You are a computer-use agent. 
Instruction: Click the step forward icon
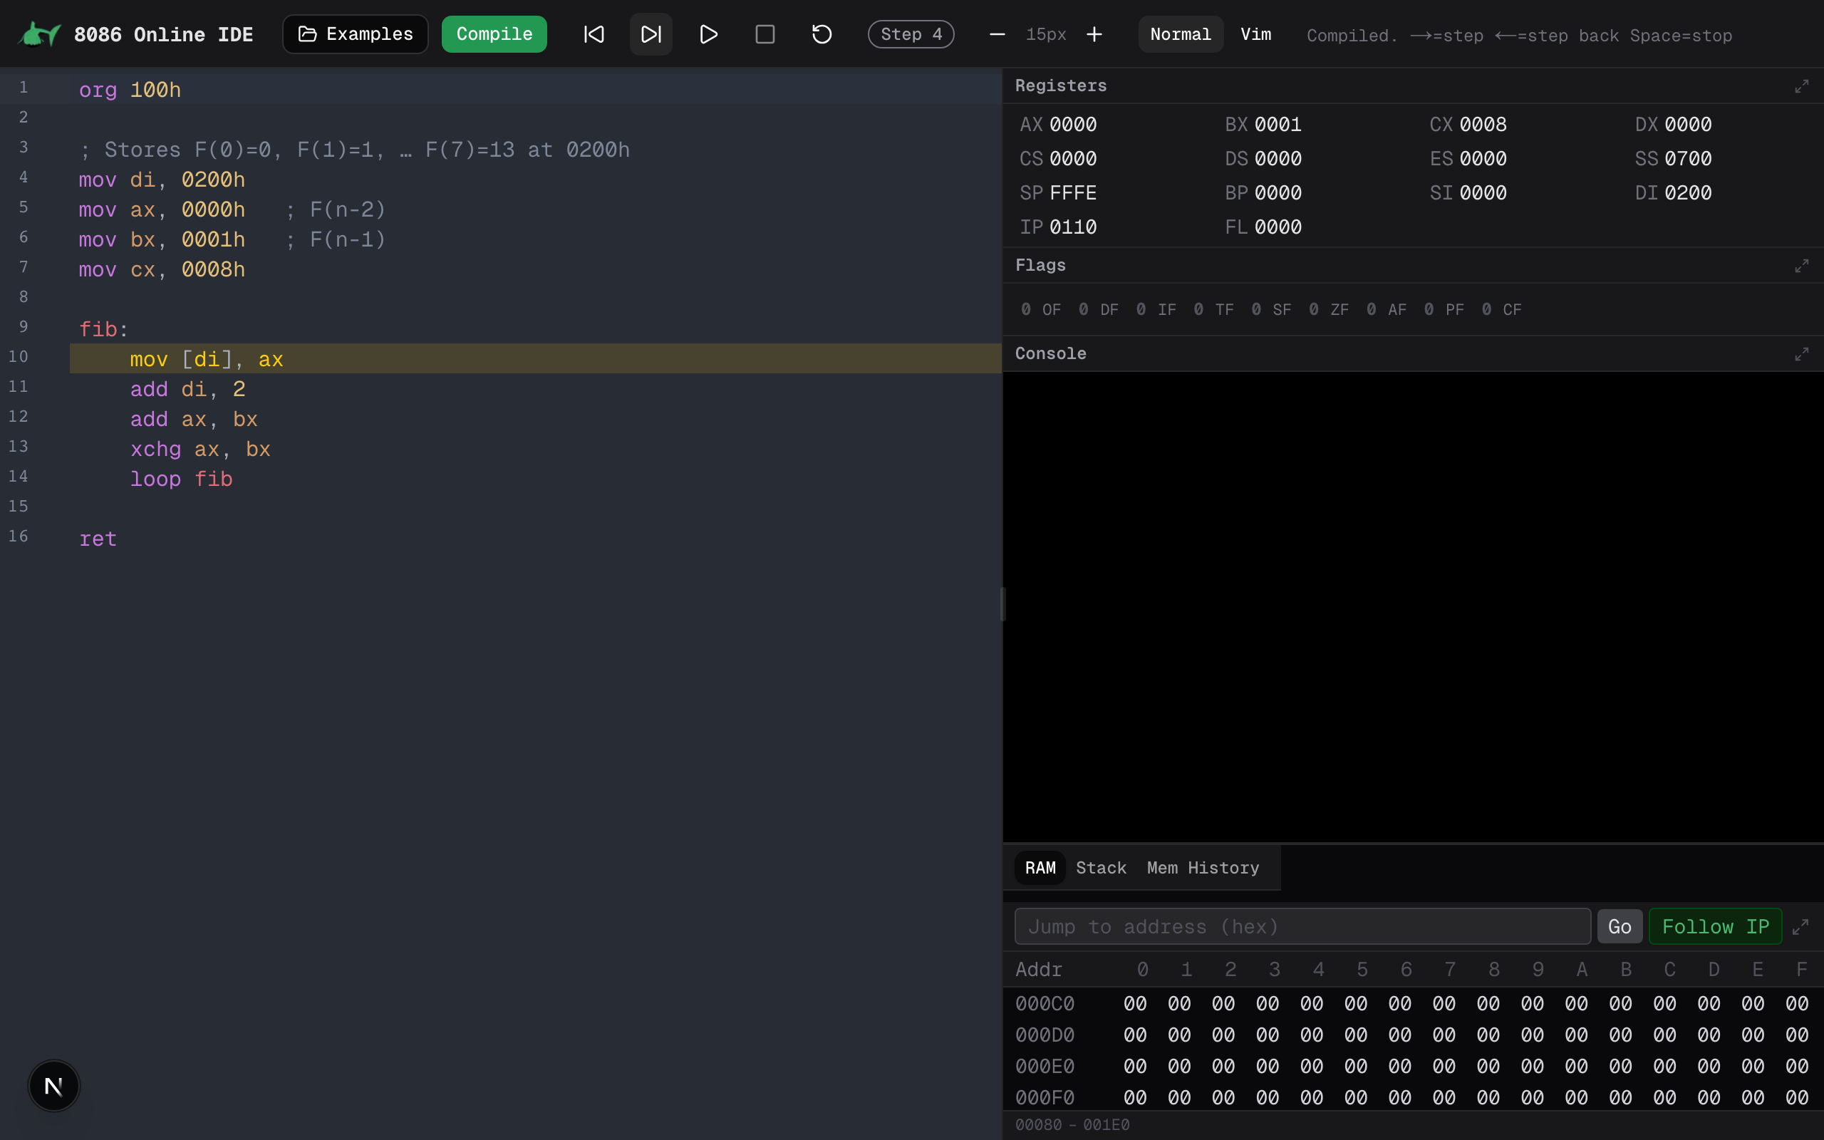pyautogui.click(x=651, y=35)
